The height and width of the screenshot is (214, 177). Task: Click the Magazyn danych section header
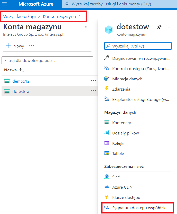click(x=120, y=112)
